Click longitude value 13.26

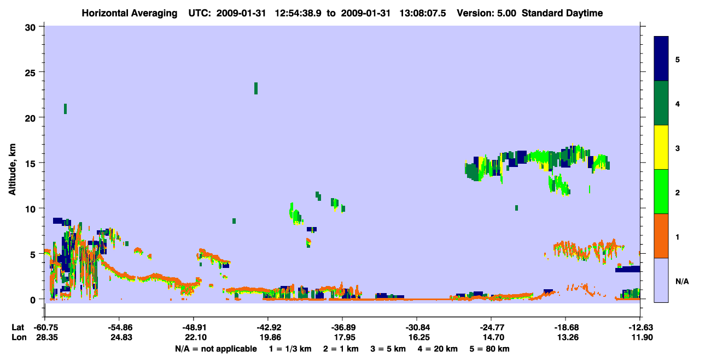pos(567,337)
